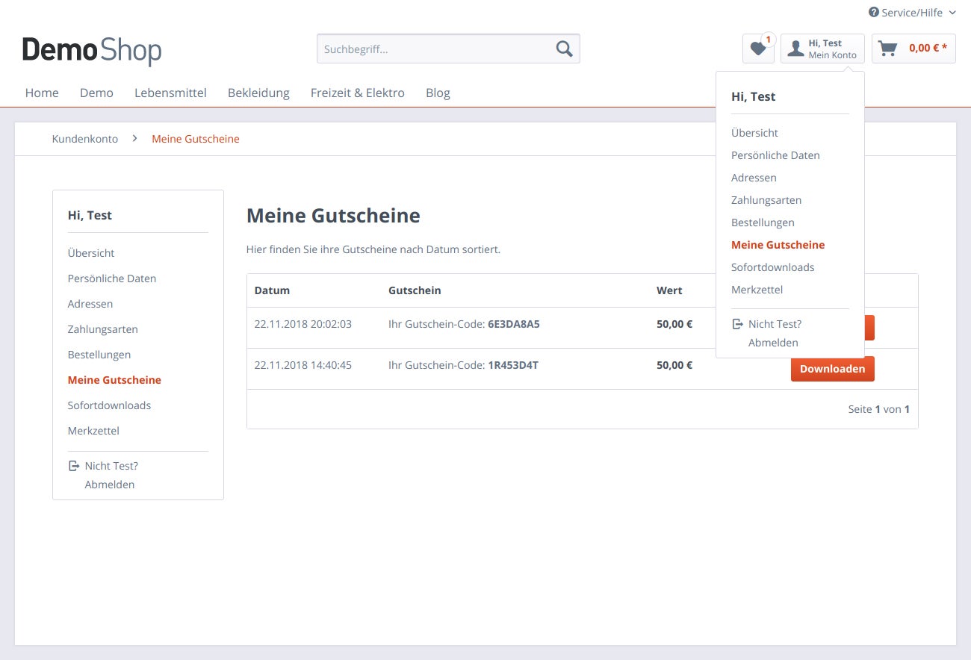Choose Sofortdownloads in the account dropdown
Viewport: 971px width, 660px height.
(773, 267)
